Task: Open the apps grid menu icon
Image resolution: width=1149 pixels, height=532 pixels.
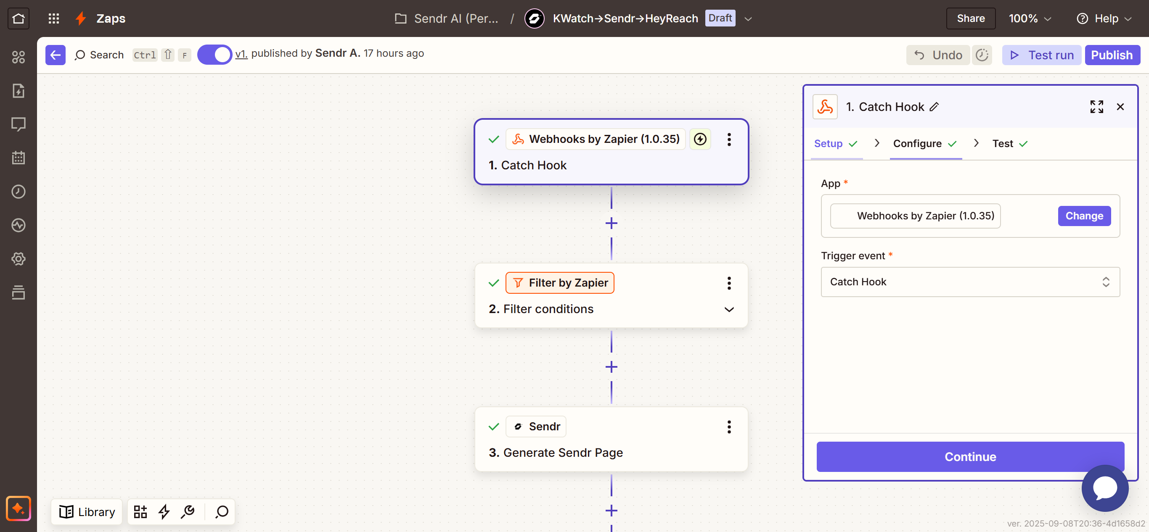Action: point(53,18)
